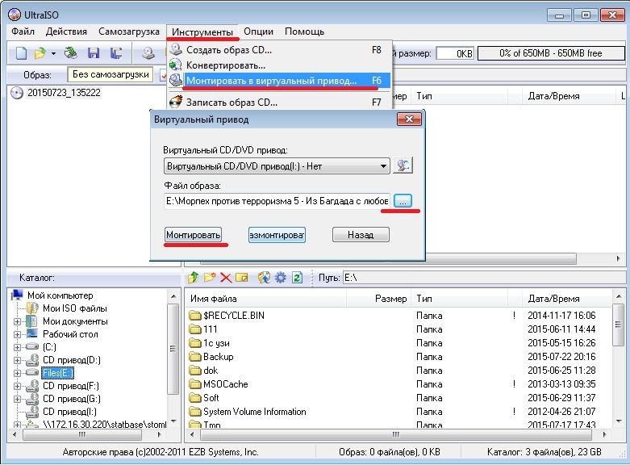630x465 pixels.
Task: Click the Дата/Время column header in catalog list
Action: pos(567,299)
